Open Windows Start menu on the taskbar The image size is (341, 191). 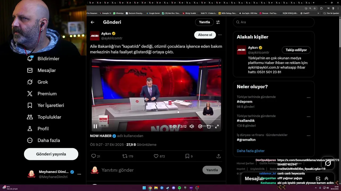[144, 188]
